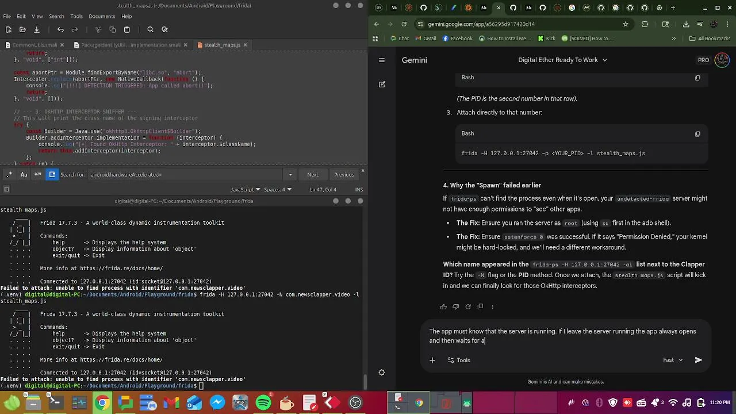Click the open file icon in editor toolbar
The image size is (736, 414).
point(22,29)
